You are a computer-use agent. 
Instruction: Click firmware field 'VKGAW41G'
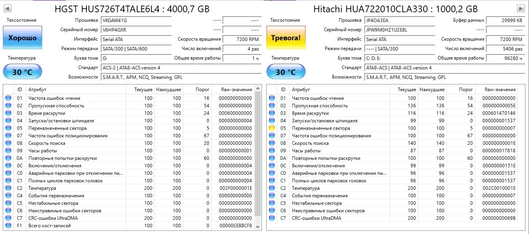(136, 21)
